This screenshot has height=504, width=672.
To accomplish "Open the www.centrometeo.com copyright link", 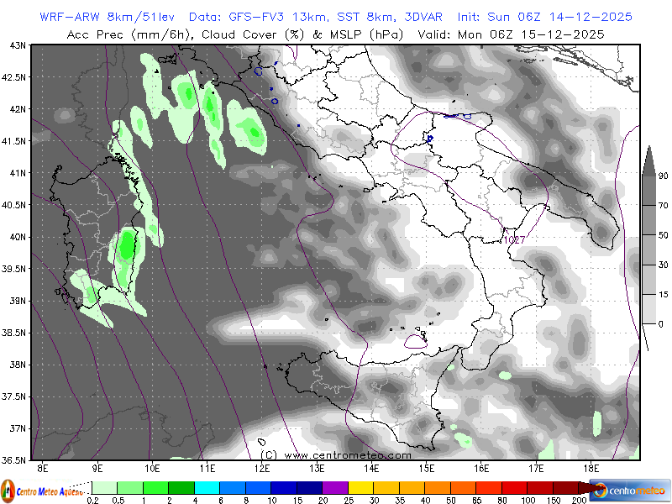I will 348,454.
